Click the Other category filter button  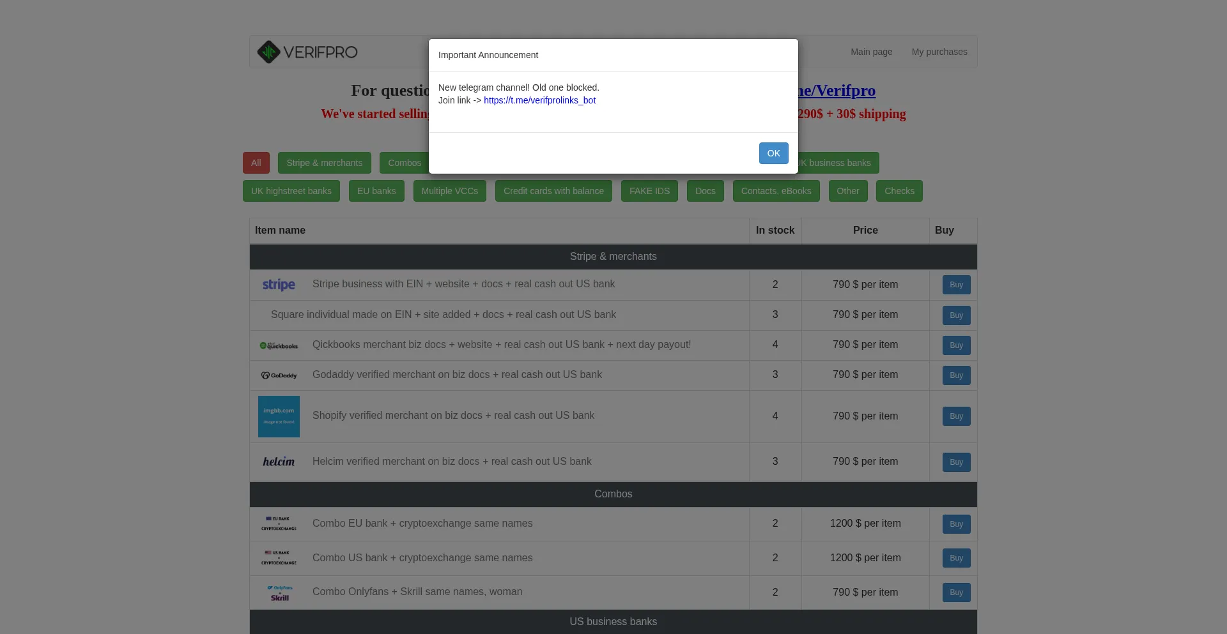(847, 191)
